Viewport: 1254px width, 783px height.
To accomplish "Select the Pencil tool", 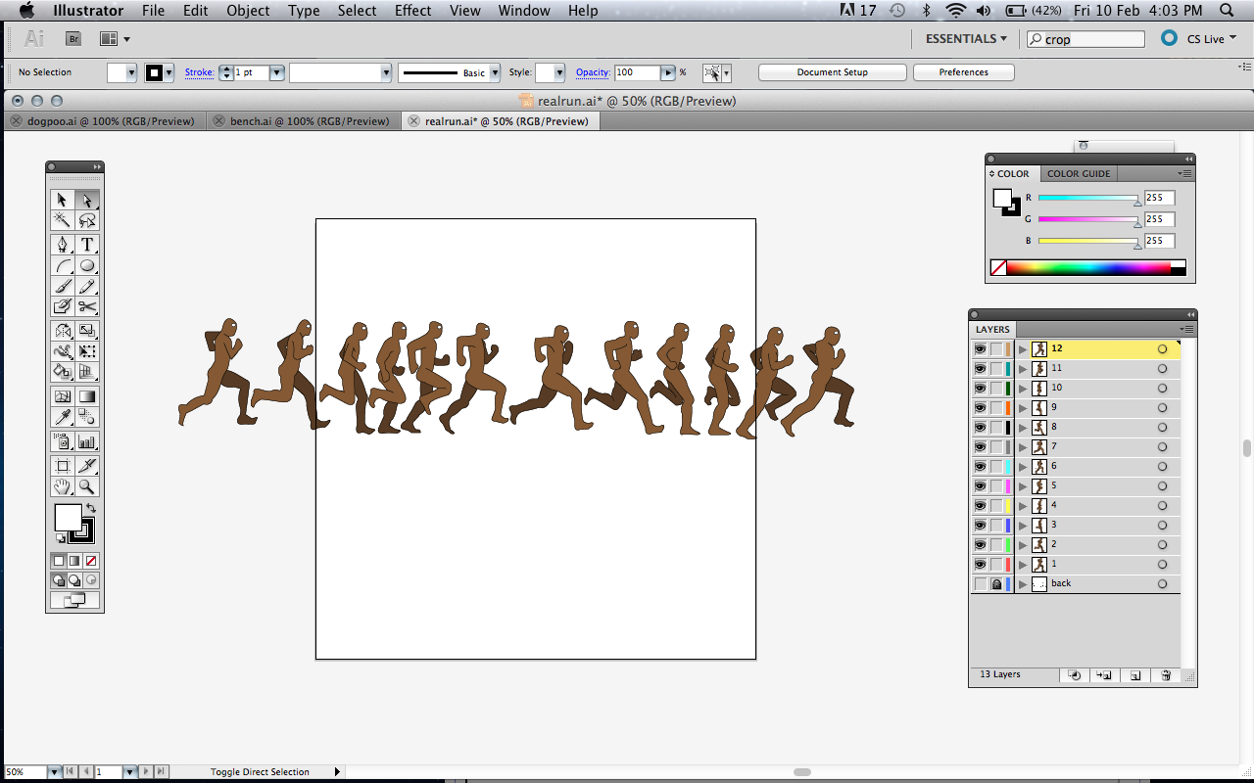I will pos(87,286).
